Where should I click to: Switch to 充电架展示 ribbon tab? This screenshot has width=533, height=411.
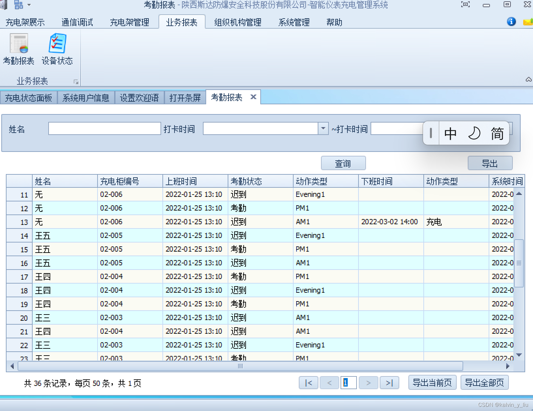(x=25, y=22)
